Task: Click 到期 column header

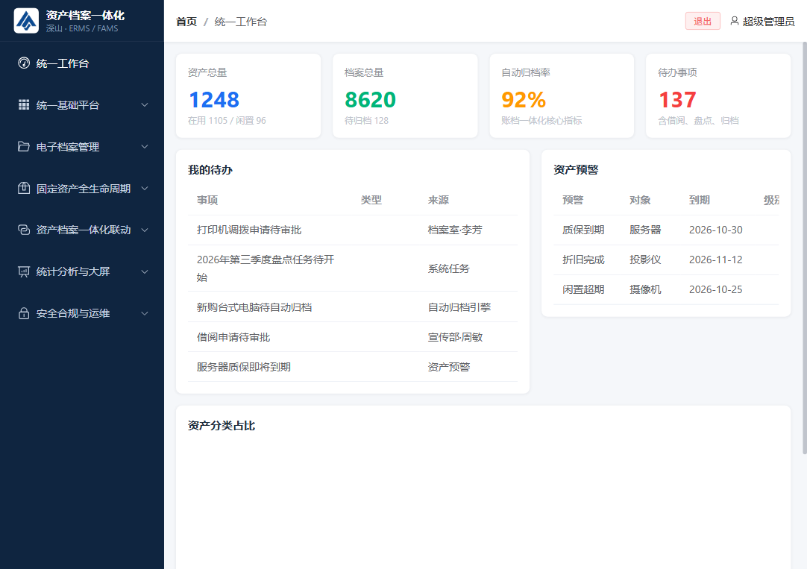Action: [x=700, y=200]
